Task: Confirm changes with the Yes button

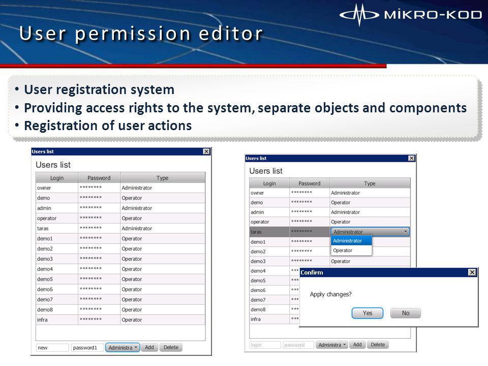Action: 367,313
